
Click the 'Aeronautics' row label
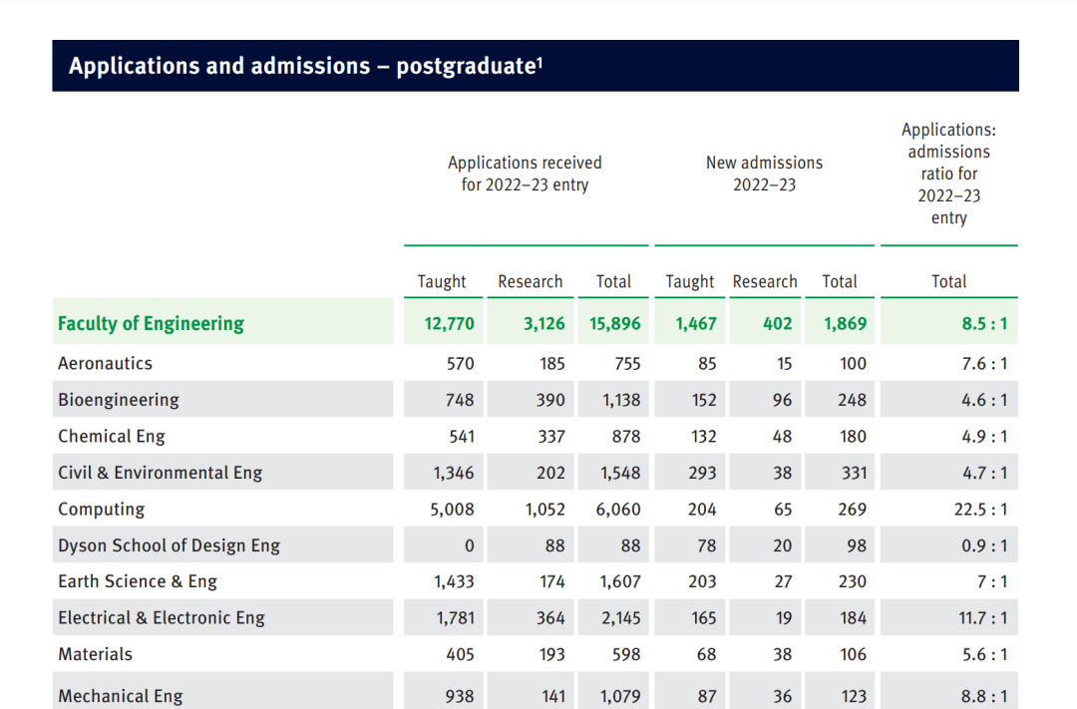point(105,363)
